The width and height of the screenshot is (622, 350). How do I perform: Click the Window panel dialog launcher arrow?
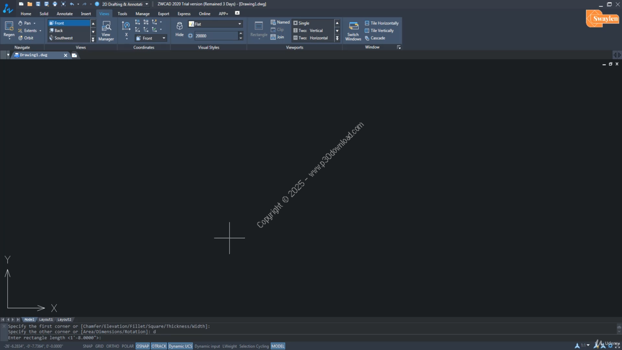[399, 47]
